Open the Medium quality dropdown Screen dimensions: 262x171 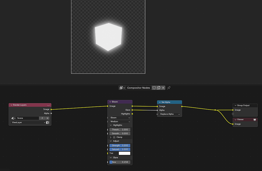(x=120, y=122)
